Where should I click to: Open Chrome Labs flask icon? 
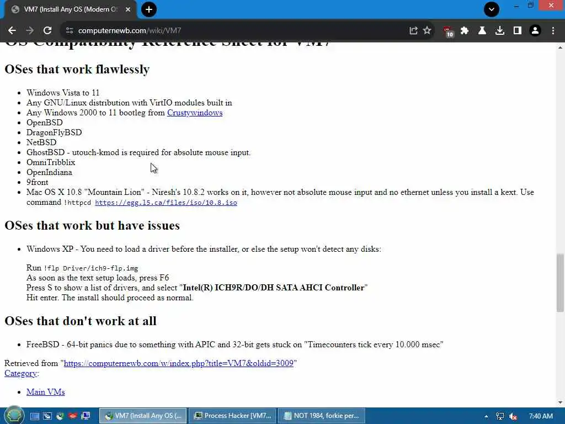click(482, 31)
